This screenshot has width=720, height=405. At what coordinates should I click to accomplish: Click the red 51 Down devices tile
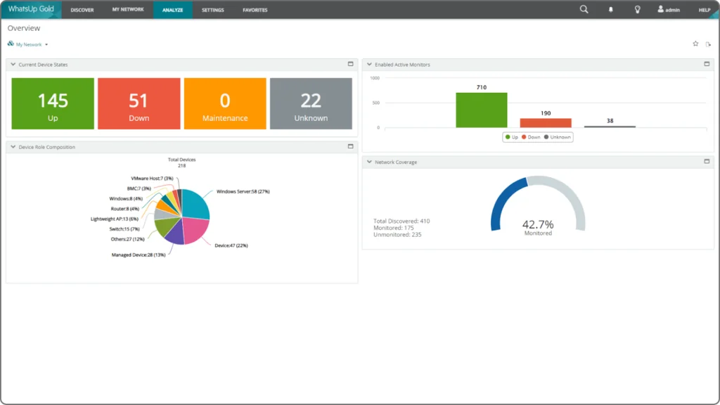[x=139, y=104]
